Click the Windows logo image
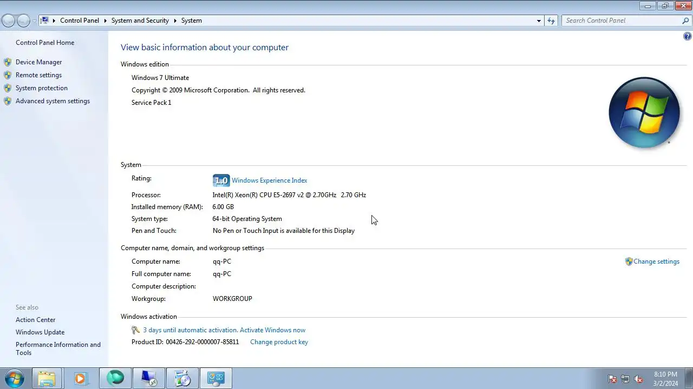The image size is (693, 389). 644,112
